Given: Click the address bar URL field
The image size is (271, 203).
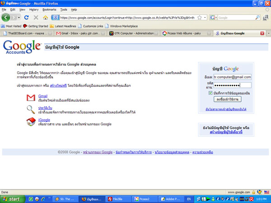Looking at the screenshot, I should point(127,18).
